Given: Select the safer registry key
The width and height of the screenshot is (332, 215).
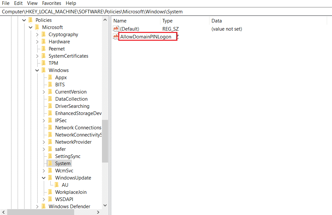Looking at the screenshot, I should (x=60, y=149).
